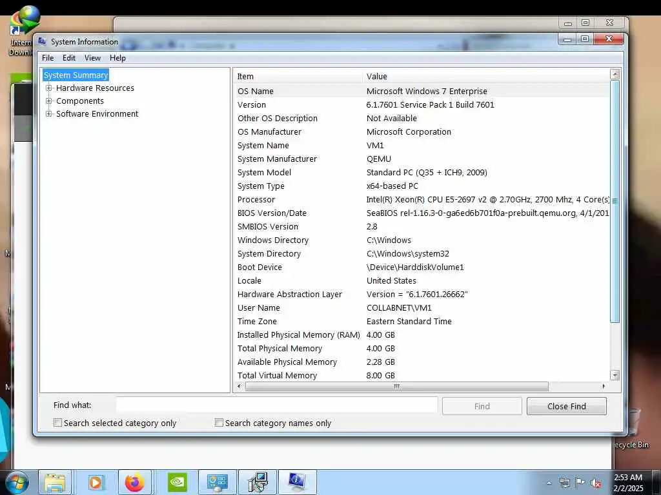Open the network status tray icon
661x495 pixels.
click(564, 483)
